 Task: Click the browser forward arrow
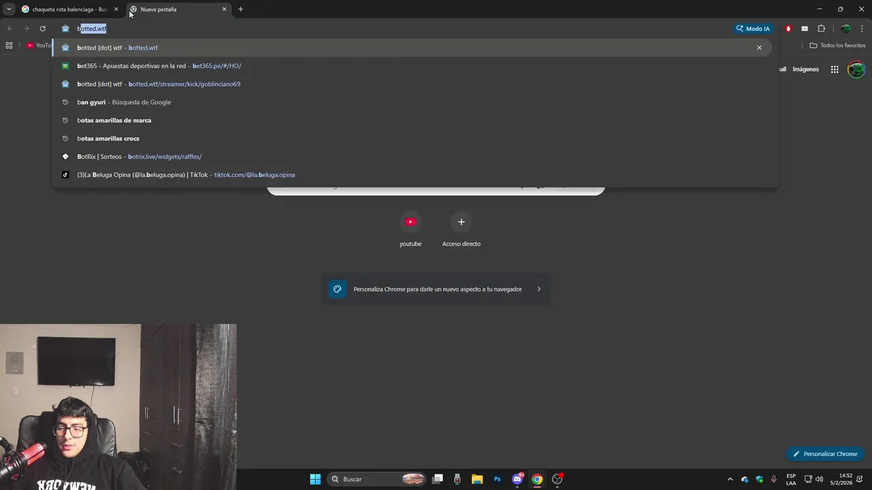coord(26,29)
